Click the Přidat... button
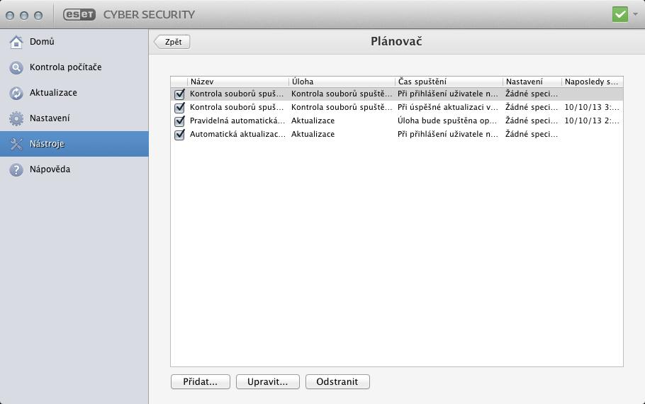The height and width of the screenshot is (404, 645). 201,382
